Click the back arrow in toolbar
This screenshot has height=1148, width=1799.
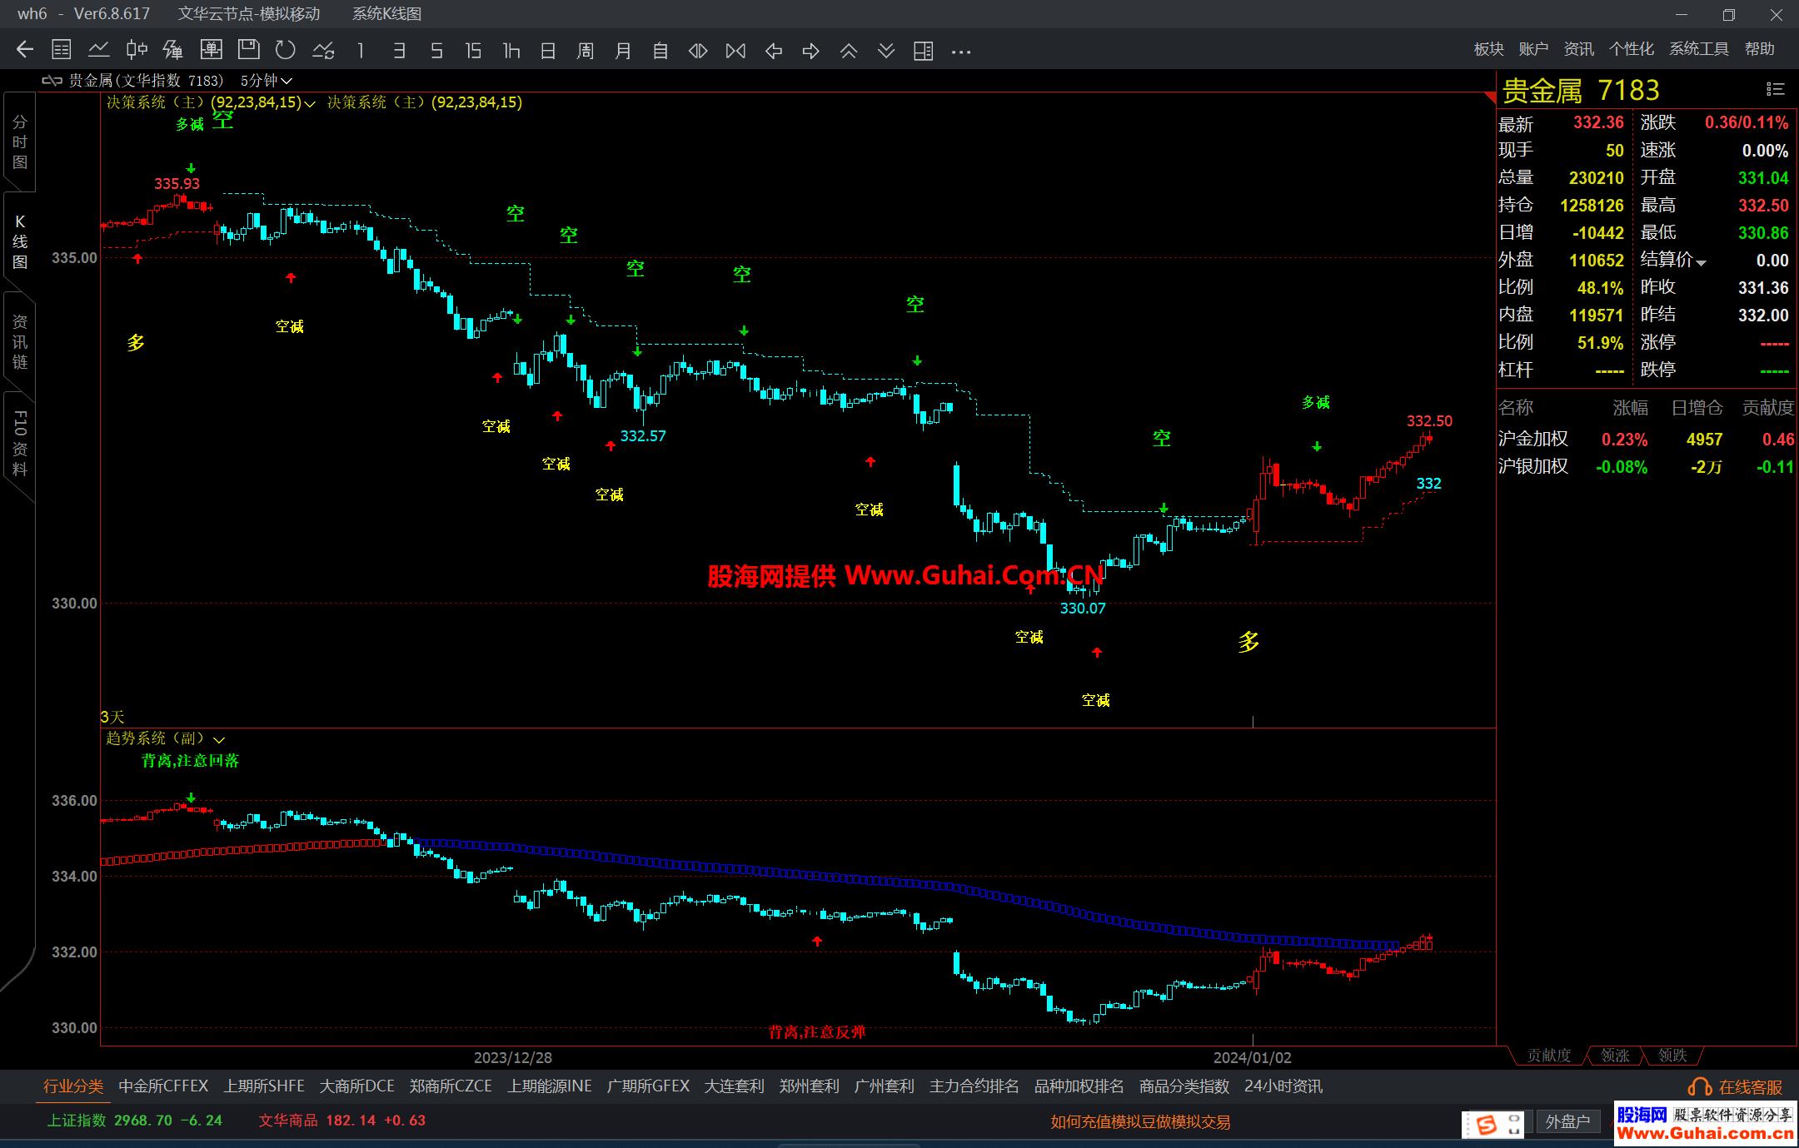25,50
